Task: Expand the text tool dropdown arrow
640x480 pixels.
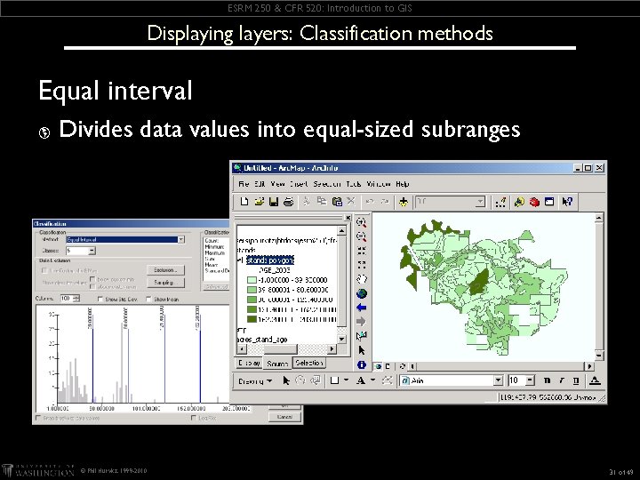Action: pyautogui.click(x=372, y=380)
